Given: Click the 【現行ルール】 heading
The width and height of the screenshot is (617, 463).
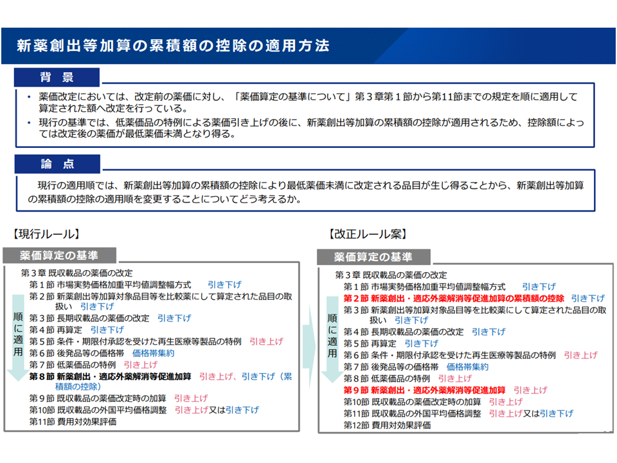Looking at the screenshot, I should tap(45, 234).
